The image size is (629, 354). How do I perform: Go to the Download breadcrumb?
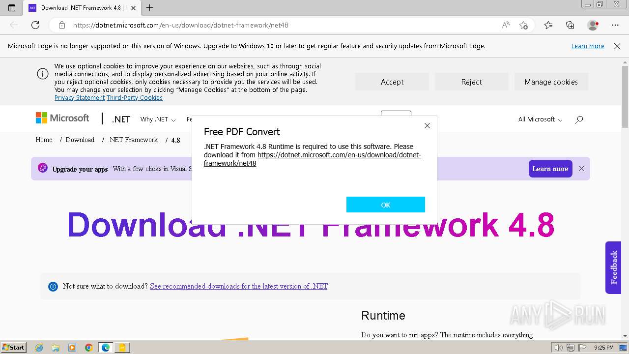pos(80,140)
